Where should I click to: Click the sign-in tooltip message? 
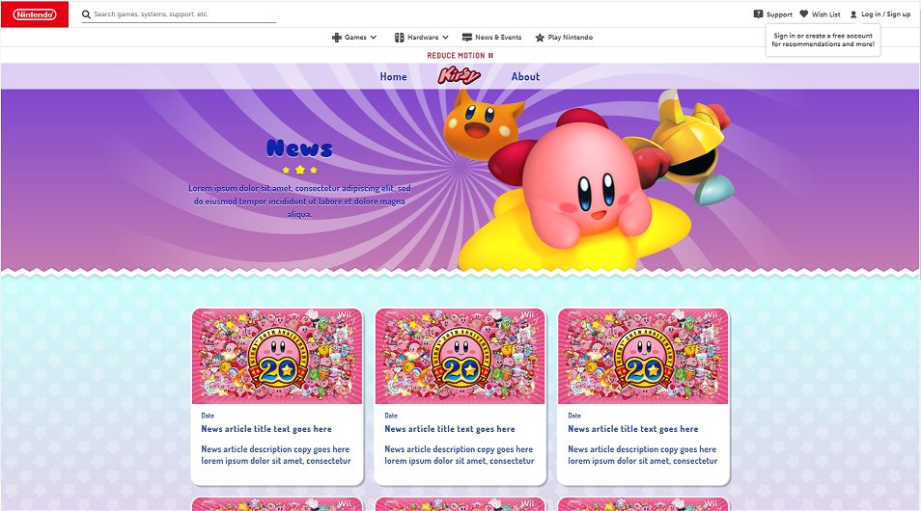tap(823, 40)
